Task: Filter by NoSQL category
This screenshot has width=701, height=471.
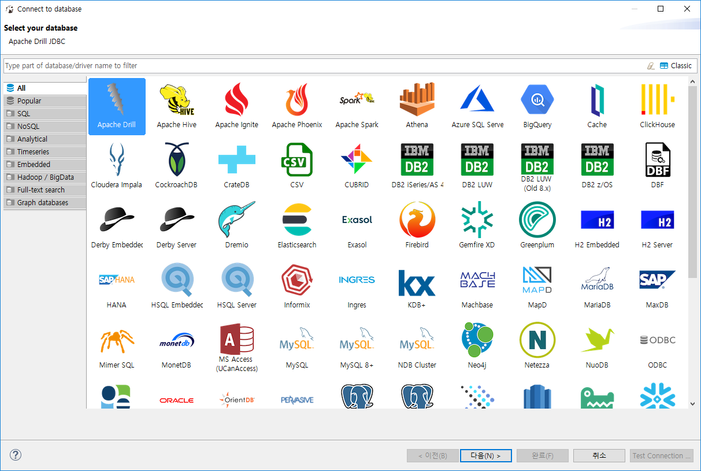Action: pyautogui.click(x=45, y=127)
